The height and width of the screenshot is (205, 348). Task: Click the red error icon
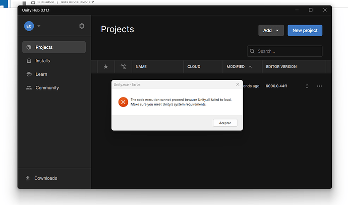[123, 102]
